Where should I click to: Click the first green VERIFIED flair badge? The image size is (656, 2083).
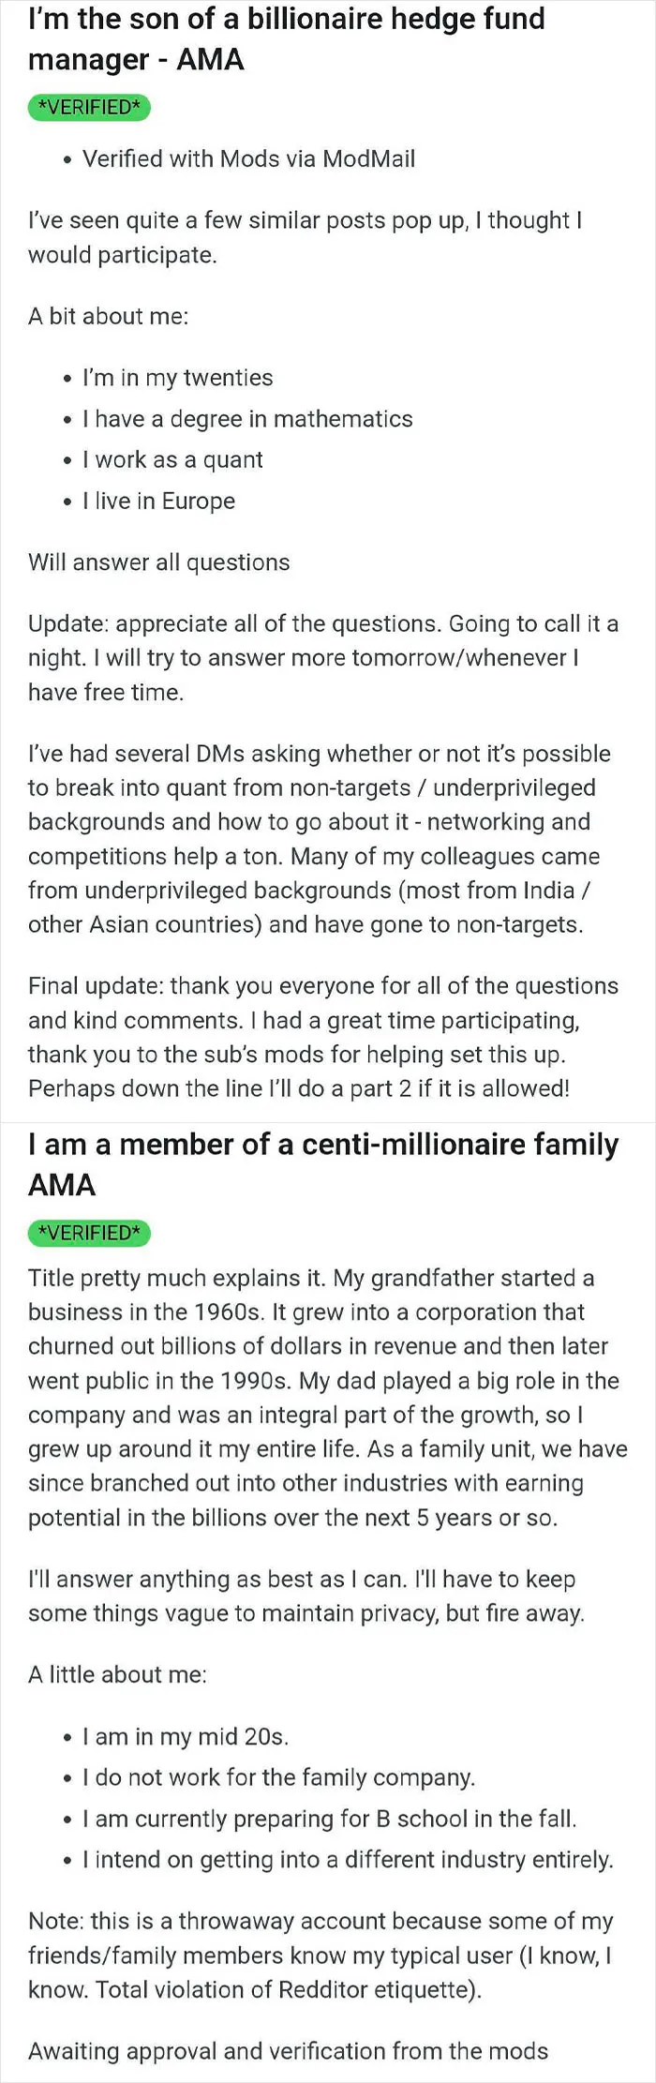coord(89,108)
